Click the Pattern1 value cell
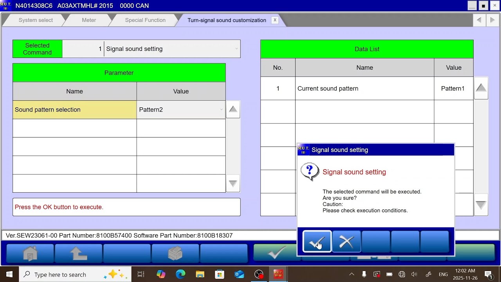Screen dimensions: 501x282 click(454, 89)
